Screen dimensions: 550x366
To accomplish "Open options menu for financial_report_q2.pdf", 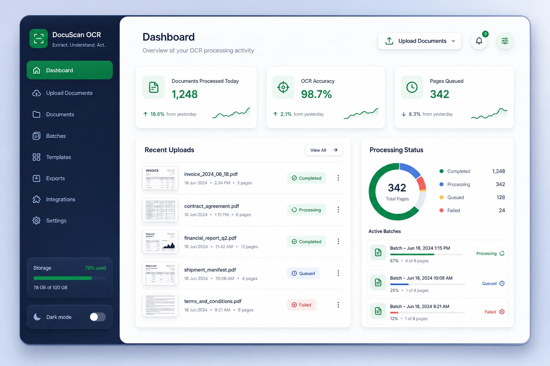I will point(338,242).
